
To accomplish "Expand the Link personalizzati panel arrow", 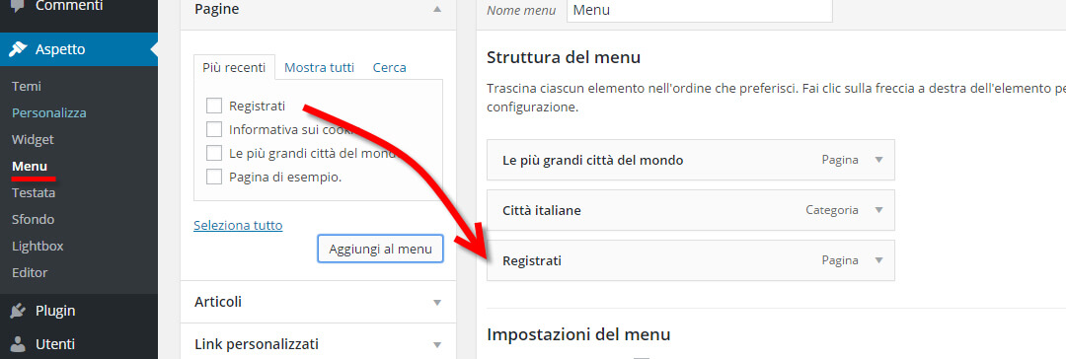I will pyautogui.click(x=437, y=345).
